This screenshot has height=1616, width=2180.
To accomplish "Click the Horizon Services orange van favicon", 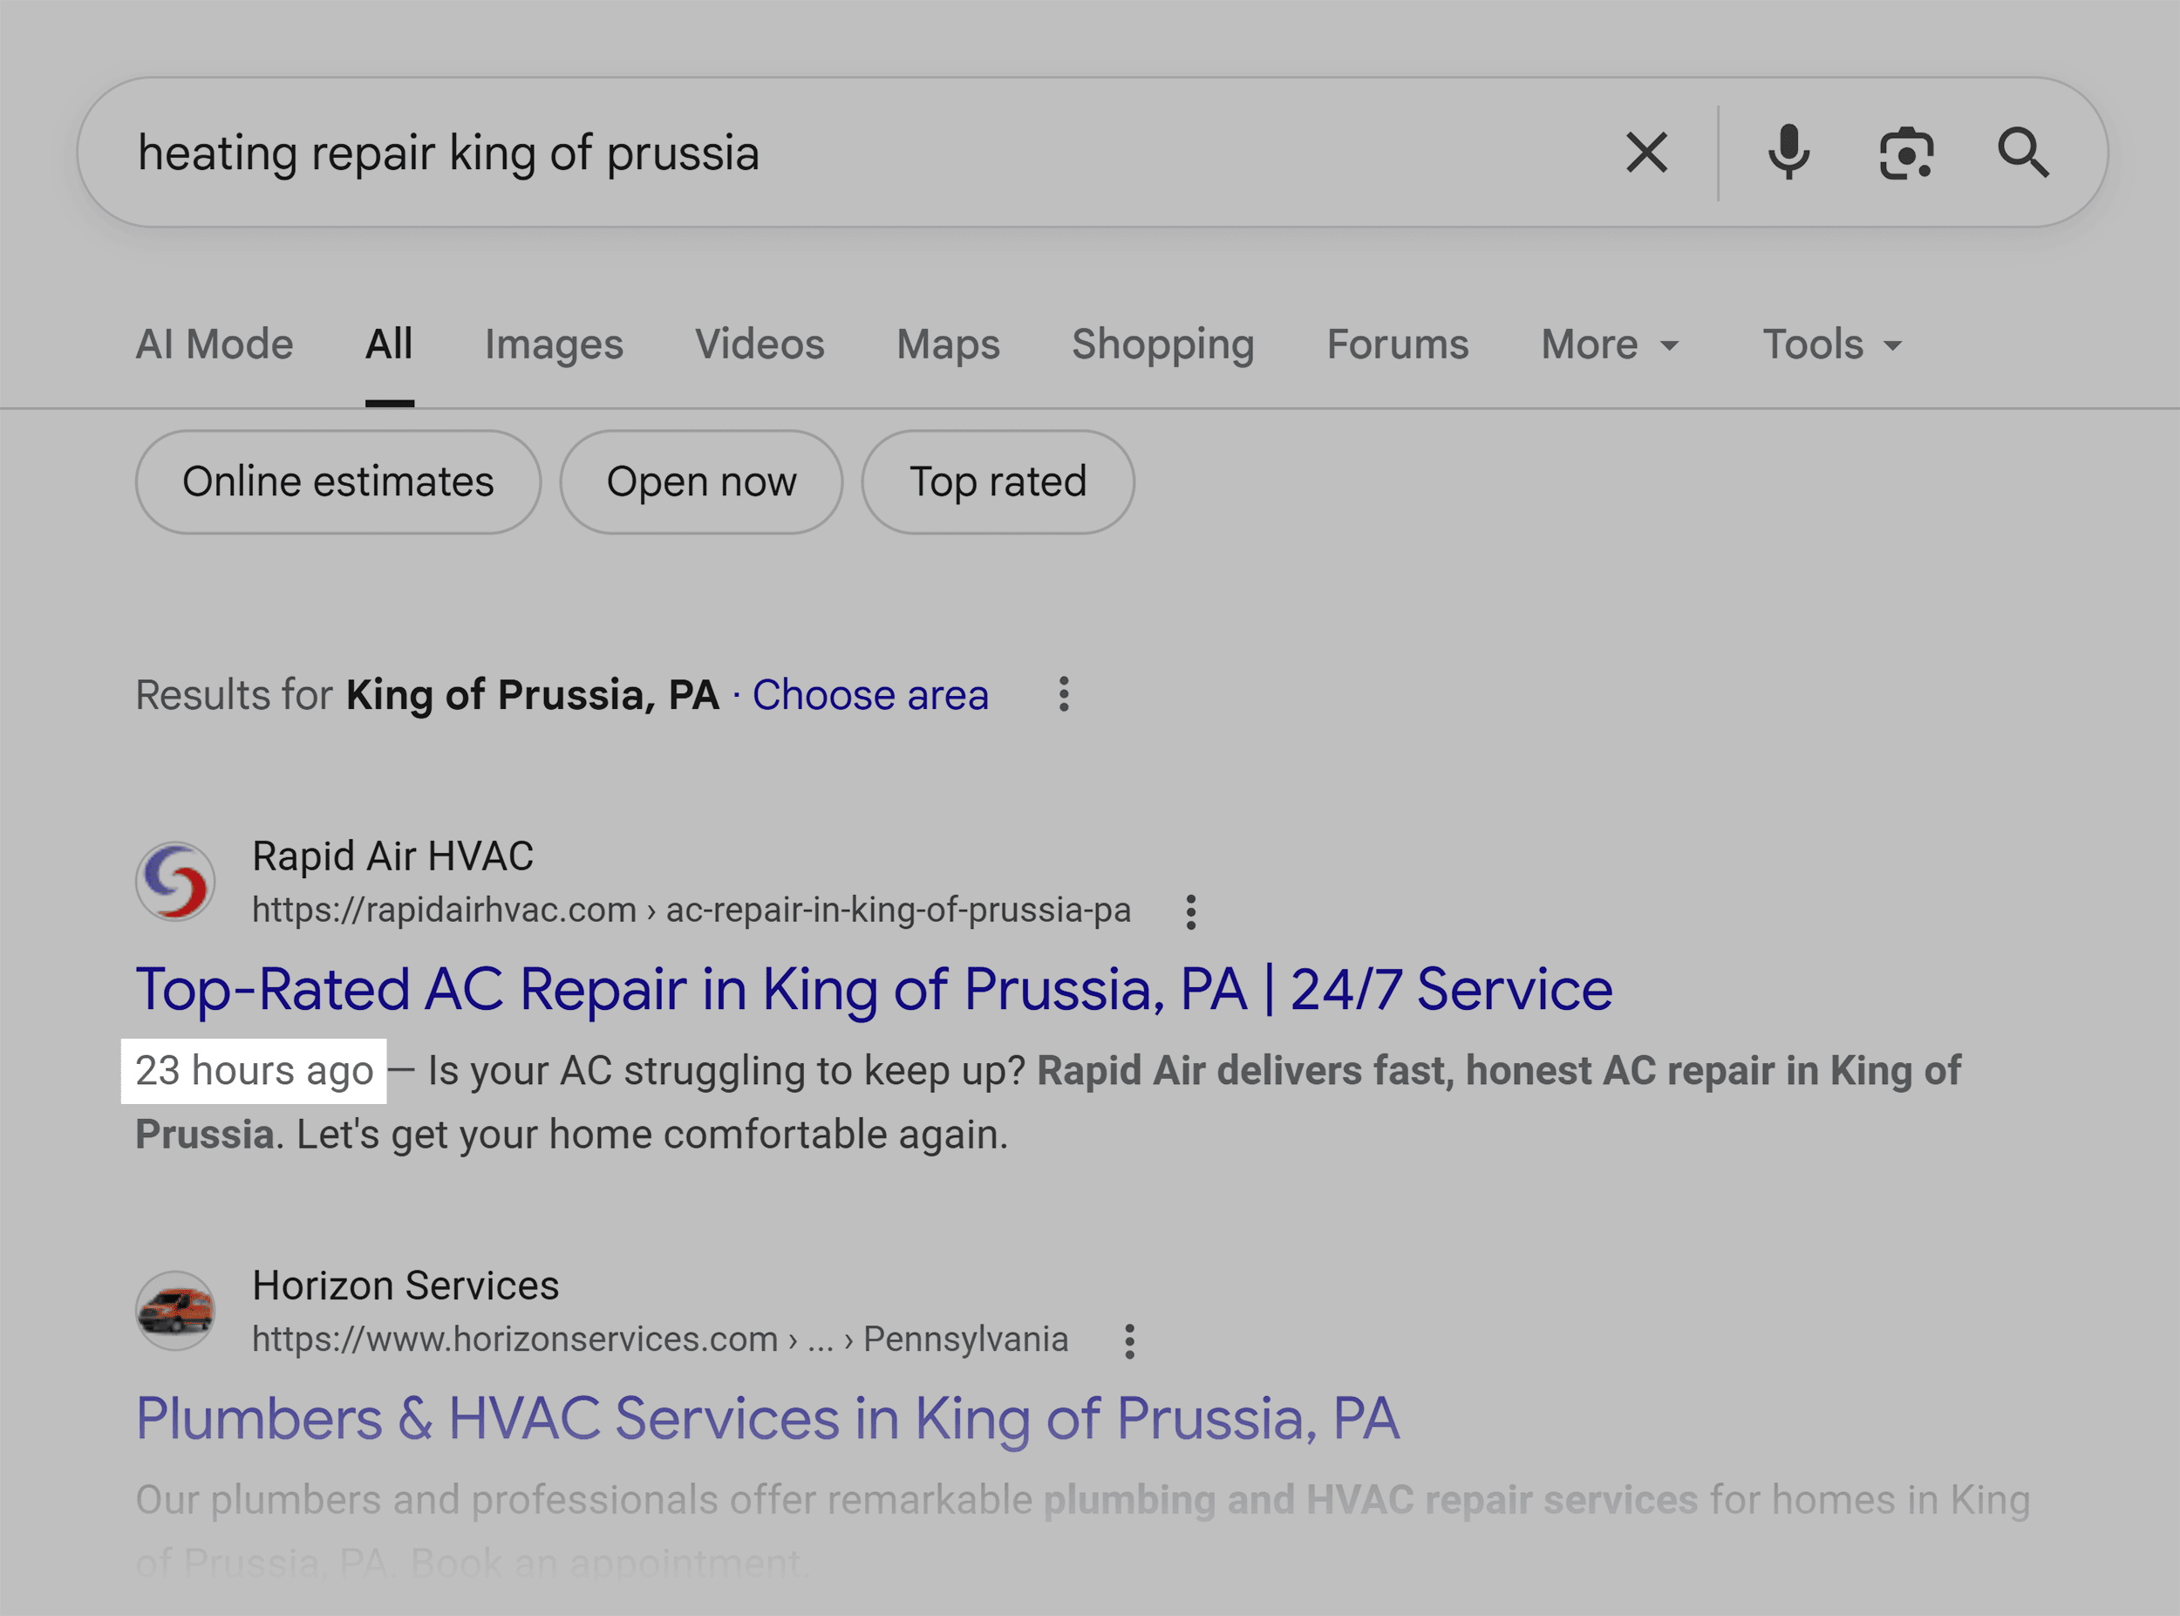I will point(176,1311).
